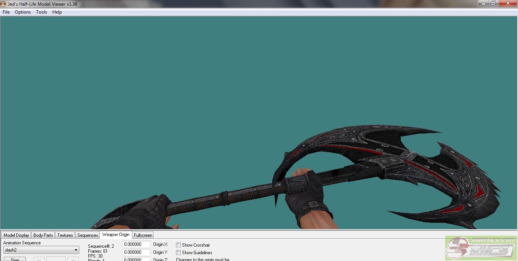The image size is (518, 261).
Task: Stop the animation with the Stop button
Action: (x=15, y=259)
